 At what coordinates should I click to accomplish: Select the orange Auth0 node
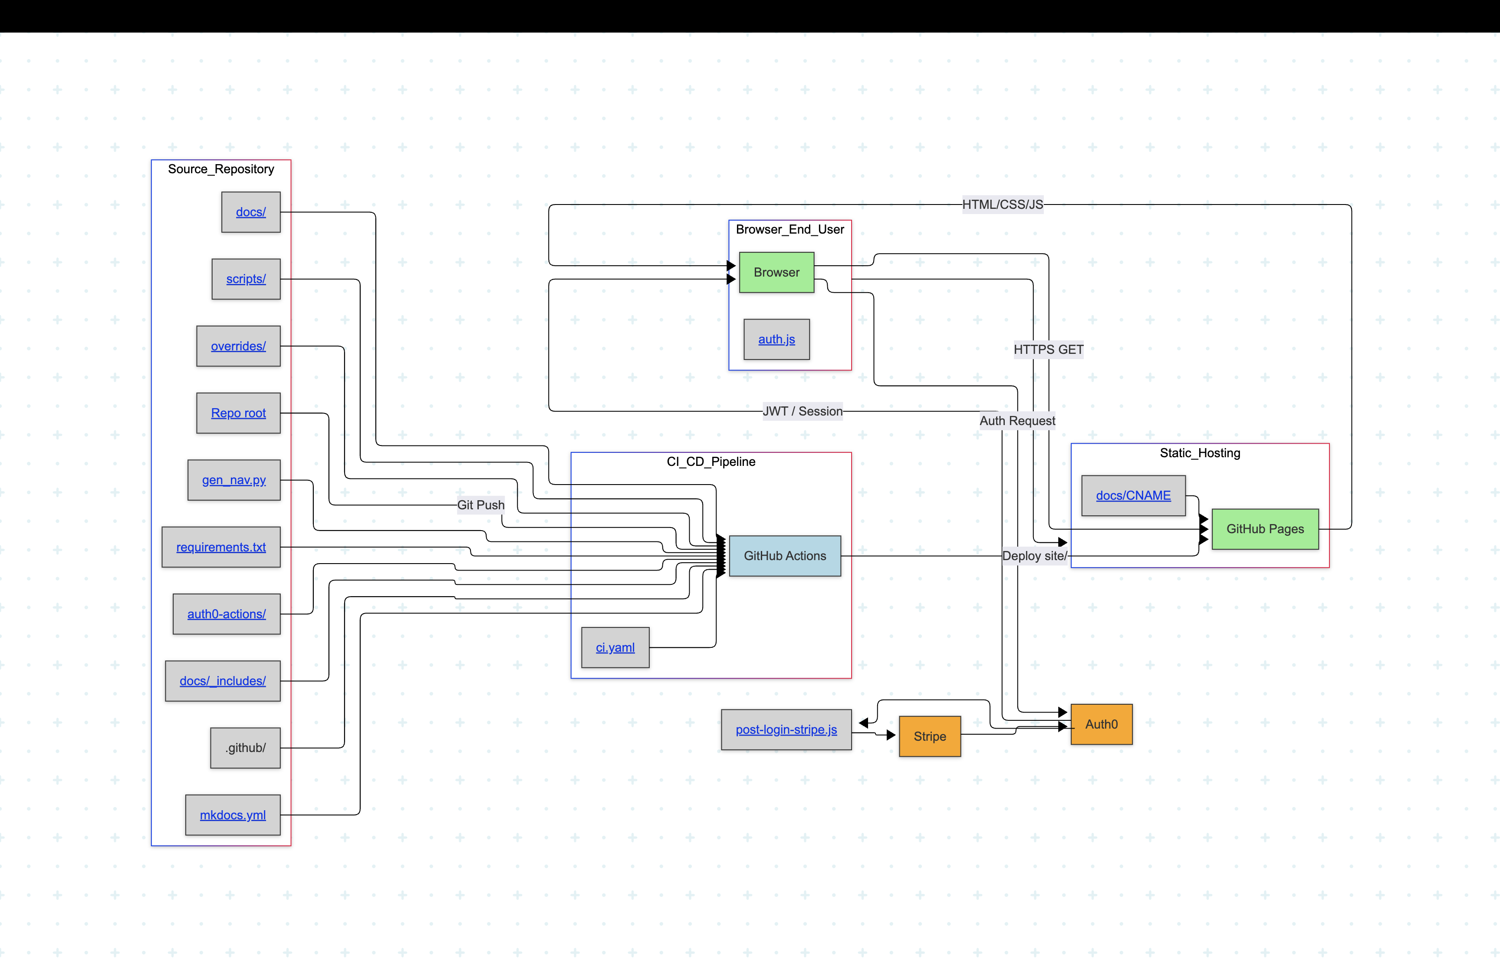tap(1101, 724)
